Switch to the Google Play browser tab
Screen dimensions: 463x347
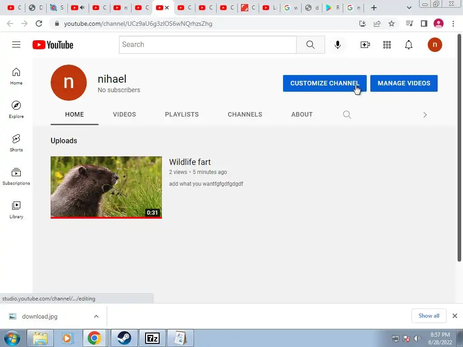(333, 8)
